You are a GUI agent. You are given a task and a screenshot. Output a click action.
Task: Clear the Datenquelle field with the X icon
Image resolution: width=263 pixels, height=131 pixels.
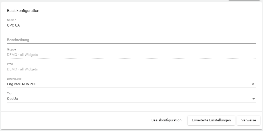coord(253,84)
